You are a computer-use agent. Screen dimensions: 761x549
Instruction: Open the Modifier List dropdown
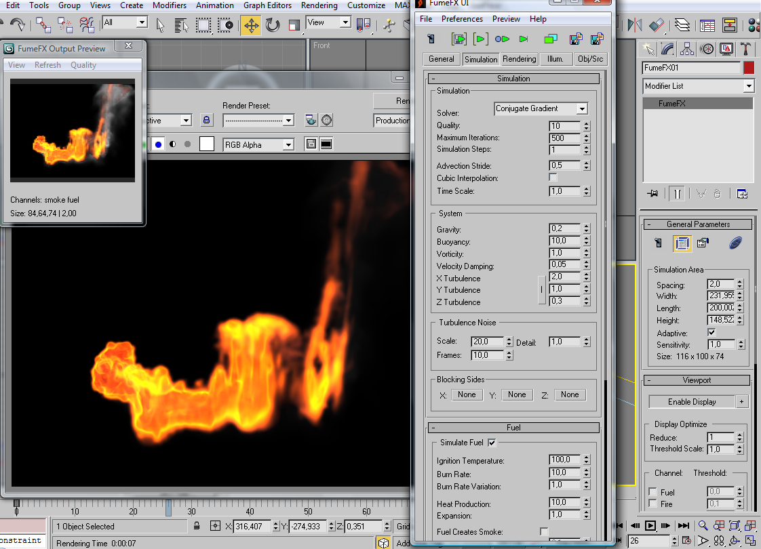698,86
